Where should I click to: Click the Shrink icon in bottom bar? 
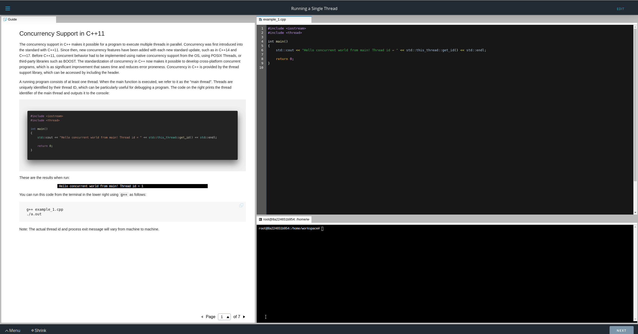pyautogui.click(x=33, y=330)
